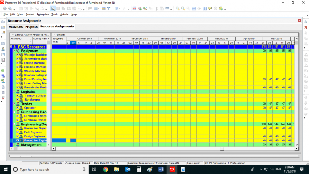Click the horizontal scrollbar thumb under timeline
Image resolution: width=309 pixels, height=174 pixels.
222,148
